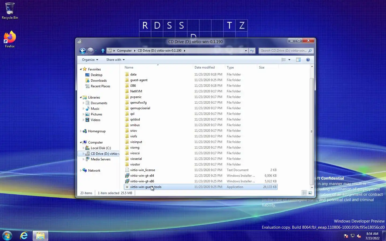
Task: Click the system menu icon in title bar
Action: (x=79, y=42)
